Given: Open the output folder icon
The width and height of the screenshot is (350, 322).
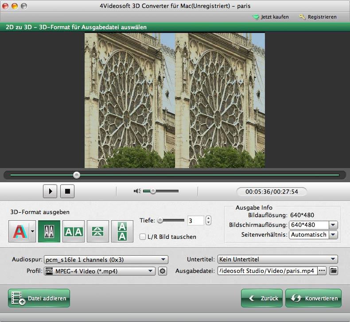Looking at the screenshot, I should tap(333, 271).
